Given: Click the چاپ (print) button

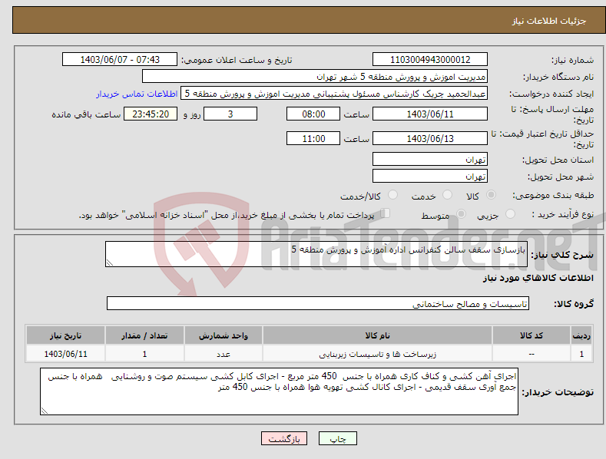Looking at the screenshot, I should tap(337, 438).
